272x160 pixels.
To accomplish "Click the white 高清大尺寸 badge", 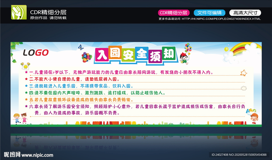I will [245, 13].
